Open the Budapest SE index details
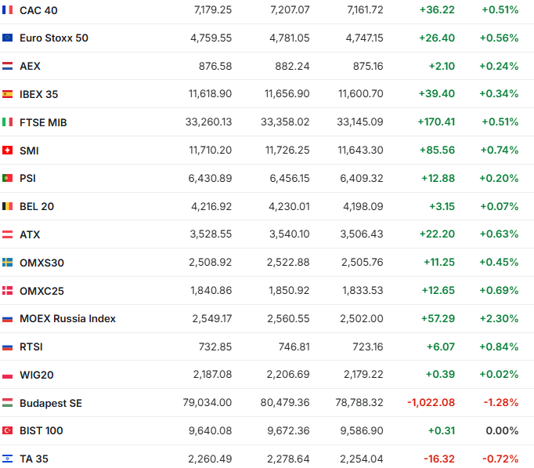The image size is (534, 468). [x=51, y=403]
